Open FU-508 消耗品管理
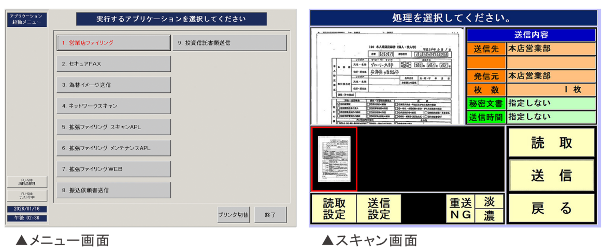The width and height of the screenshot is (606, 252). pyautogui.click(x=27, y=182)
